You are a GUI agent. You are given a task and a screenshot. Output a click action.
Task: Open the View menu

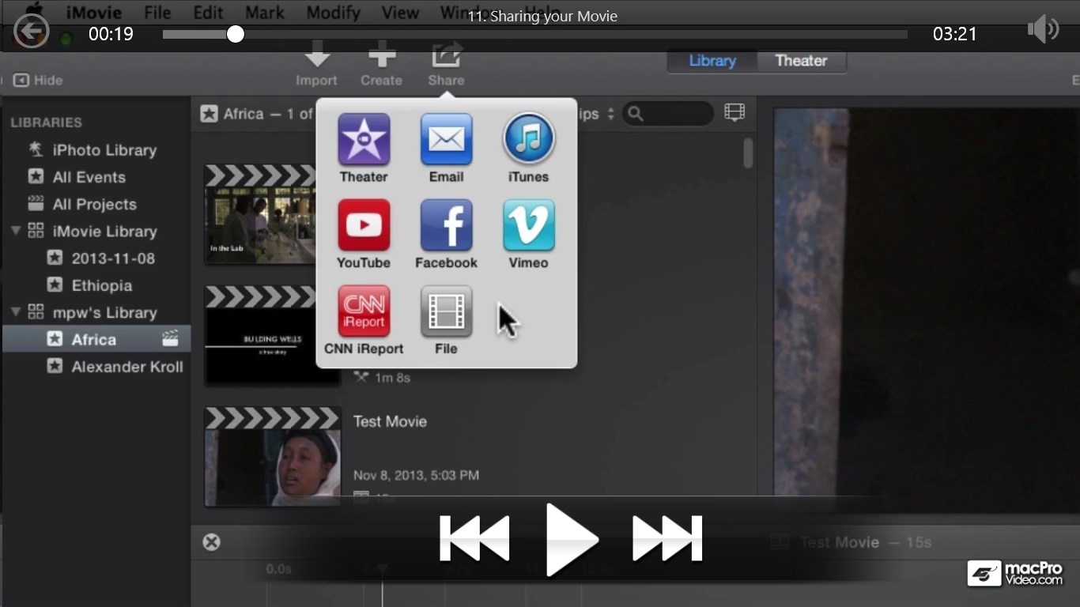point(400,13)
